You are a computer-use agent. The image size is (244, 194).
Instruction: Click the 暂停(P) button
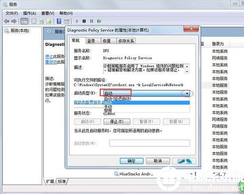pos(146,121)
